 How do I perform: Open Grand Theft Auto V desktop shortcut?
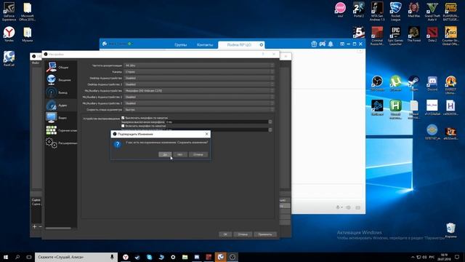coord(432,12)
